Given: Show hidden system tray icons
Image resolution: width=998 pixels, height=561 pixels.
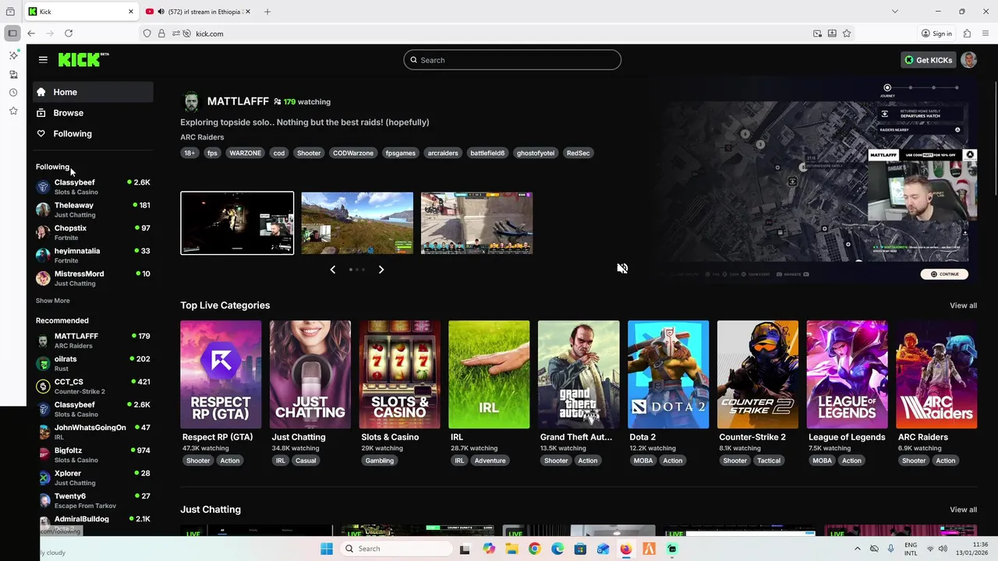Looking at the screenshot, I should [857, 549].
